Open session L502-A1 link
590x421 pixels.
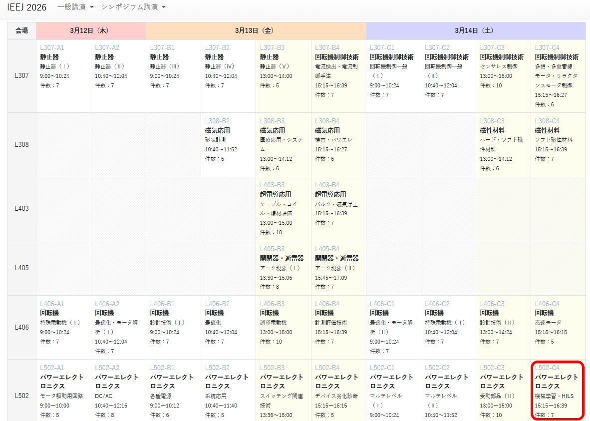[52, 368]
